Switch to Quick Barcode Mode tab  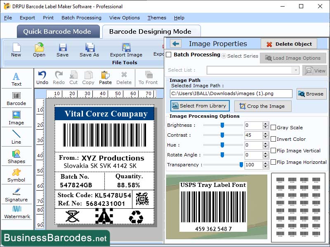[x=58, y=31]
